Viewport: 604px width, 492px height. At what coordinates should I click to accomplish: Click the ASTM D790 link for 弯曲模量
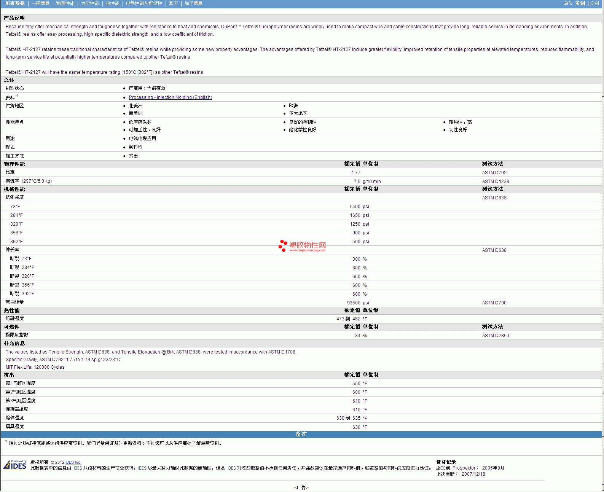tap(494, 303)
